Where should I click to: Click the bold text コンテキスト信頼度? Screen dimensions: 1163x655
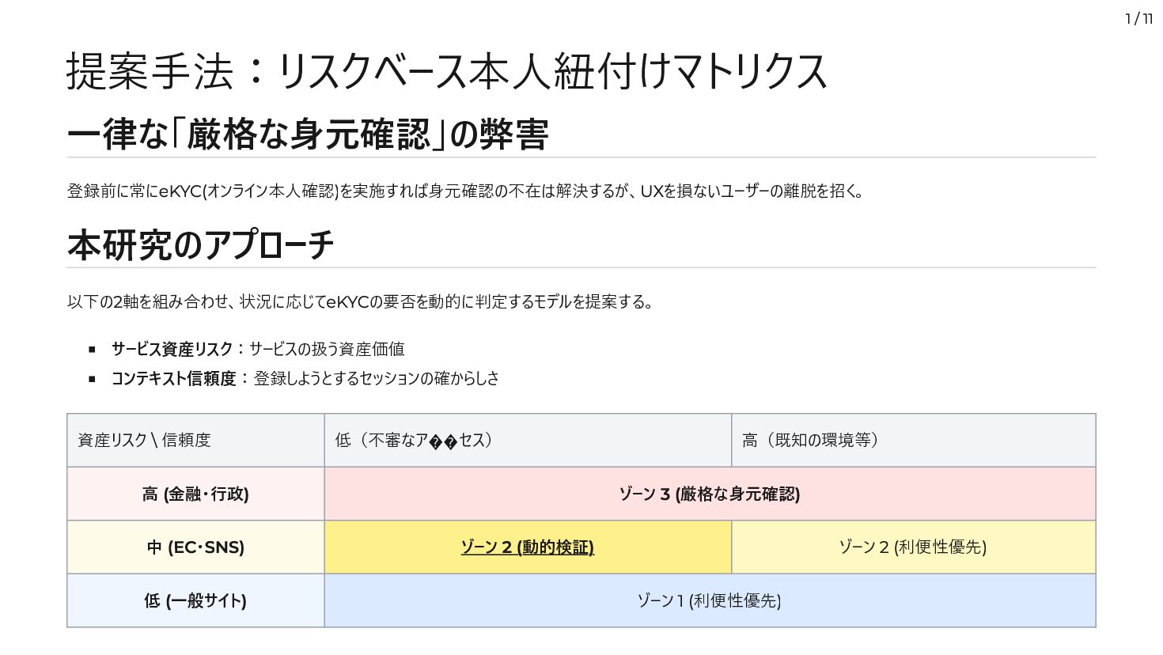(173, 378)
